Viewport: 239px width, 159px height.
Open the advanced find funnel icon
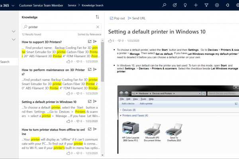coord(206,5)
